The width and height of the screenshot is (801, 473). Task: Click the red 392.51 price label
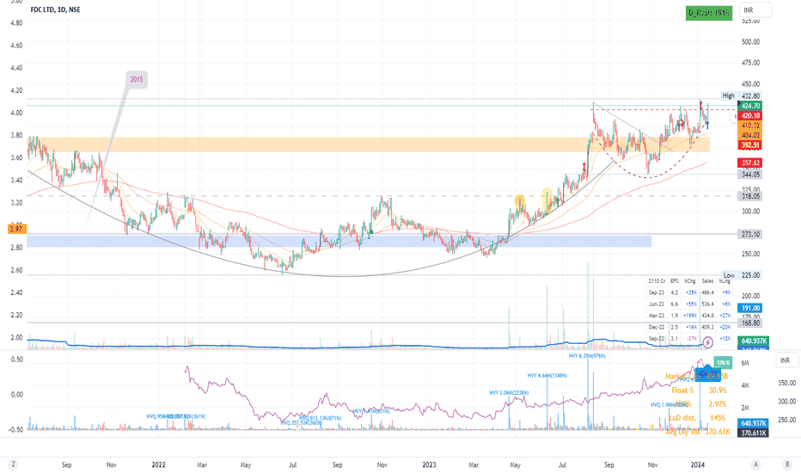click(750, 145)
